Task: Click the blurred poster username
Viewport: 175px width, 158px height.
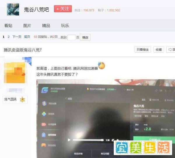Action: [x=15, y=90]
